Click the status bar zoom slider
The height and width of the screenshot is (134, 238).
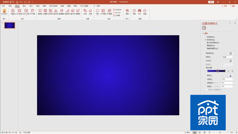[x=220, y=133]
